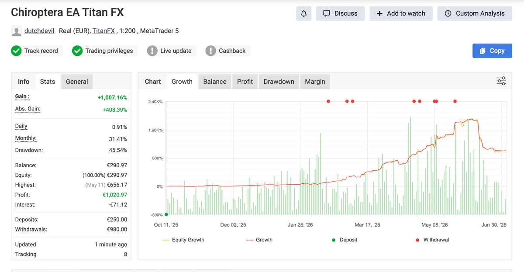Open the Balance chart tab
The width and height of the screenshot is (524, 272).
pyautogui.click(x=215, y=82)
